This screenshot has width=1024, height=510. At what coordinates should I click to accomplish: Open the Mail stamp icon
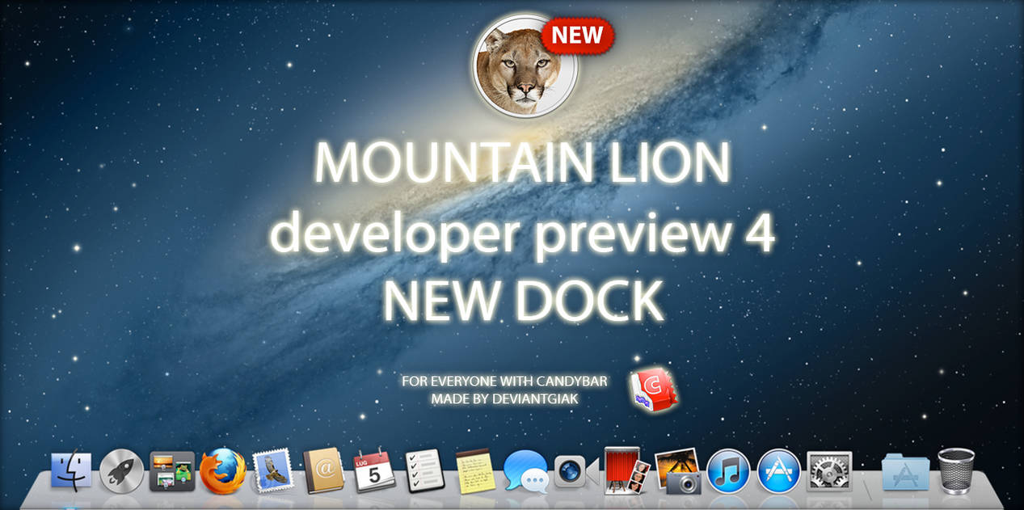click(273, 471)
